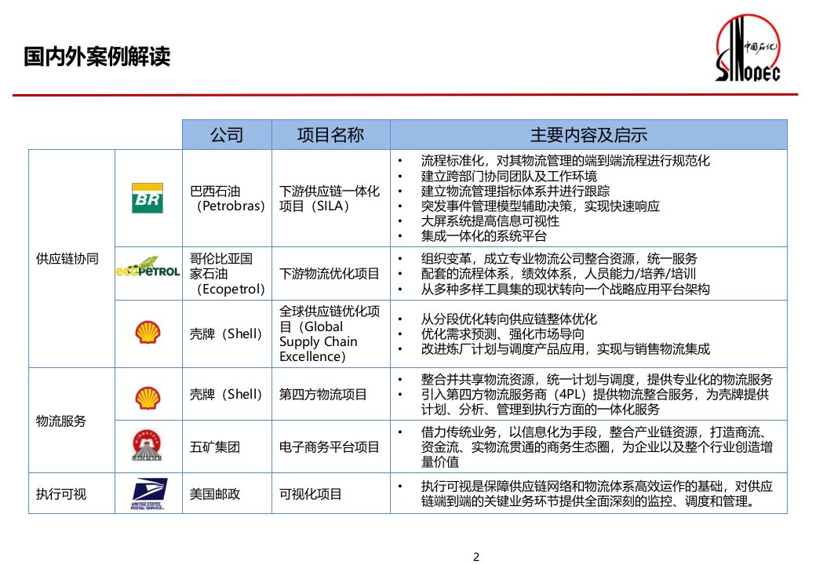
Task: Click the 下游供应链一体化项目 (SILA) project cell
Action: (x=330, y=198)
